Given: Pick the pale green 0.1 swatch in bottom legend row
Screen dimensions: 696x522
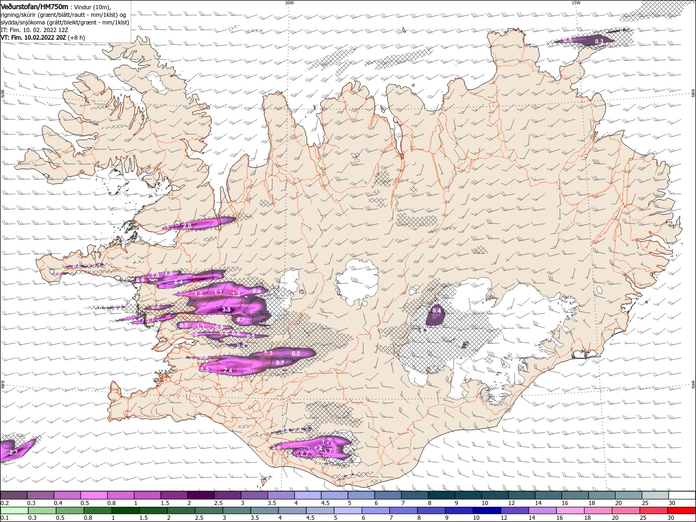Looking at the screenshot, I should [x=14, y=511].
